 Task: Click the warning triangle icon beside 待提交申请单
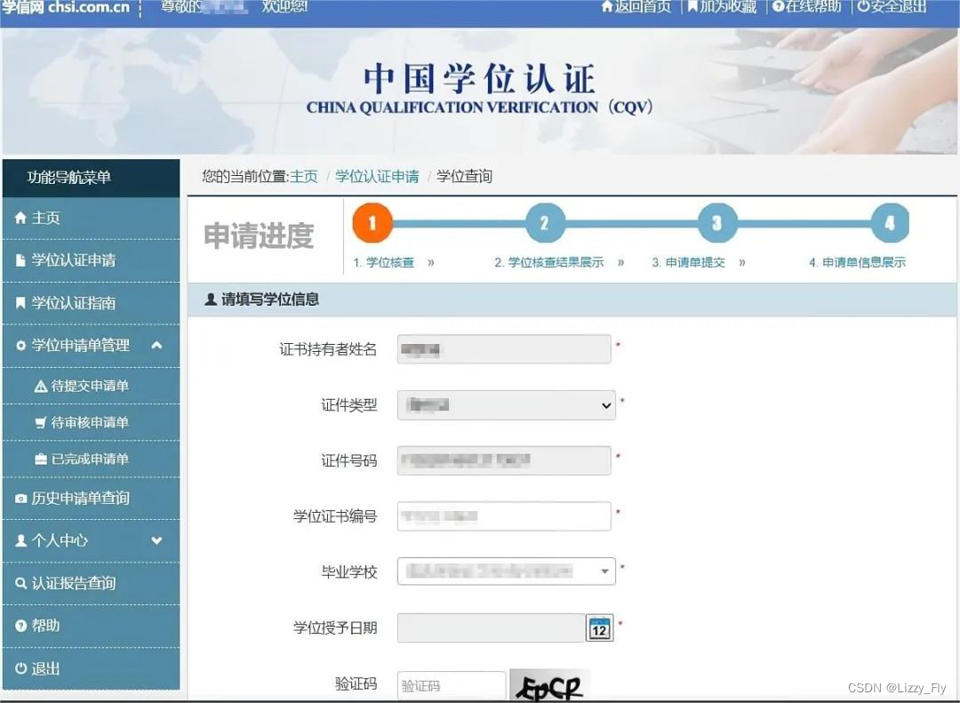pos(41,387)
